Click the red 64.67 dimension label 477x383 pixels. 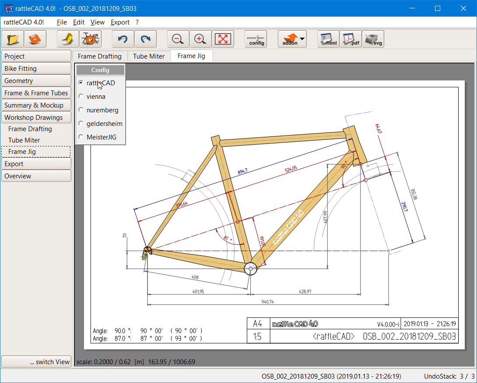click(379, 129)
